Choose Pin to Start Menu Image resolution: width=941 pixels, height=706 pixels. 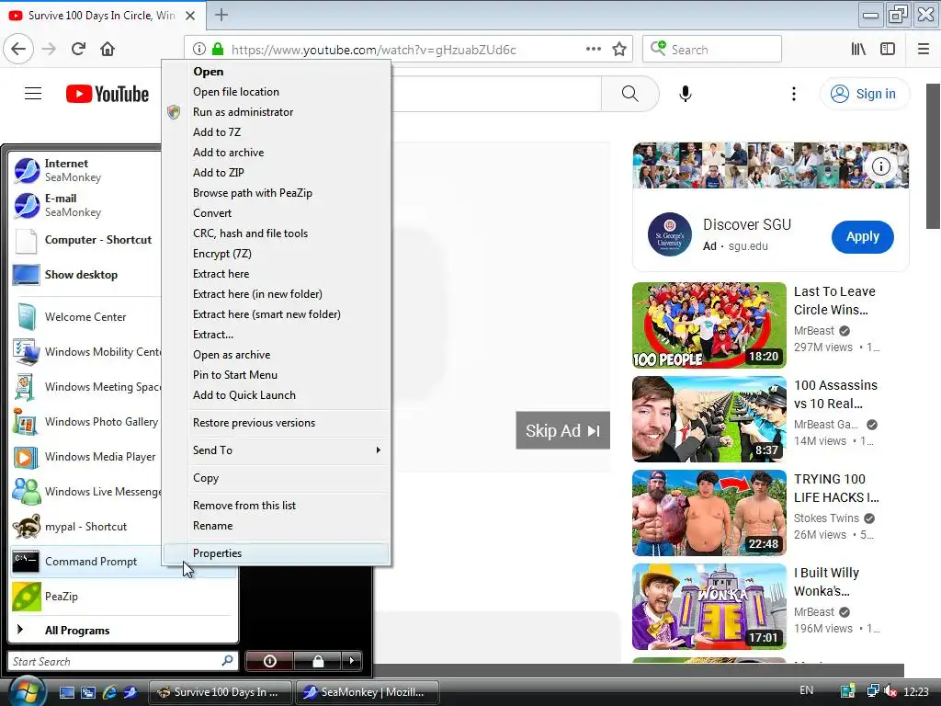(276, 375)
